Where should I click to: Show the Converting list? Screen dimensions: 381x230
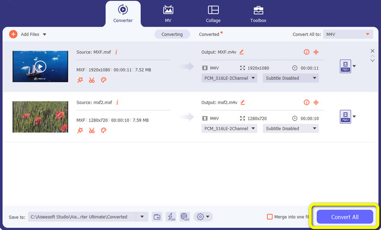pos(172,34)
